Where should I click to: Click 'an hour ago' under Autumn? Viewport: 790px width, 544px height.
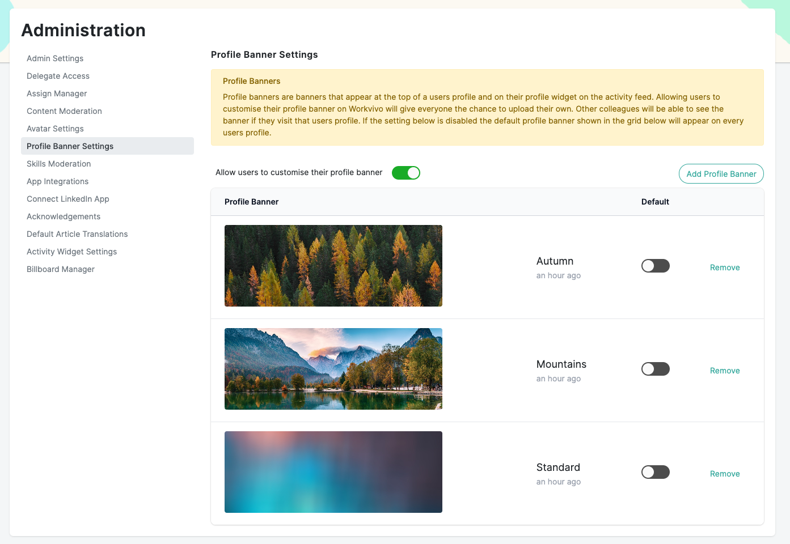tap(559, 275)
